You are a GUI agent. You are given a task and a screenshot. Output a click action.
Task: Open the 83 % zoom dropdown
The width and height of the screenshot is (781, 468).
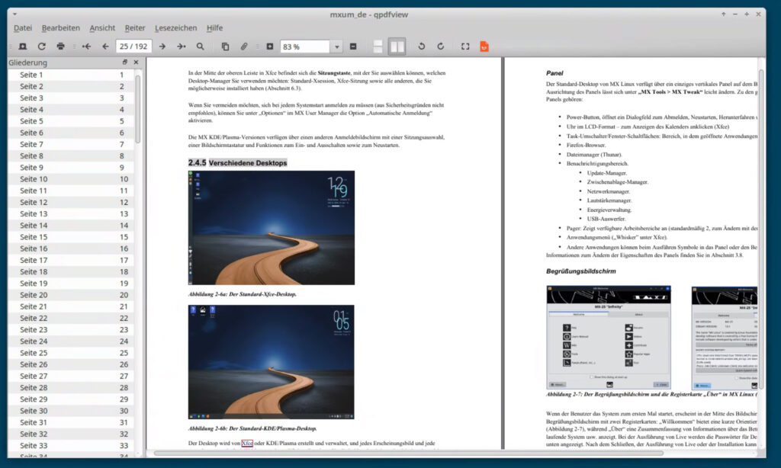pos(336,46)
